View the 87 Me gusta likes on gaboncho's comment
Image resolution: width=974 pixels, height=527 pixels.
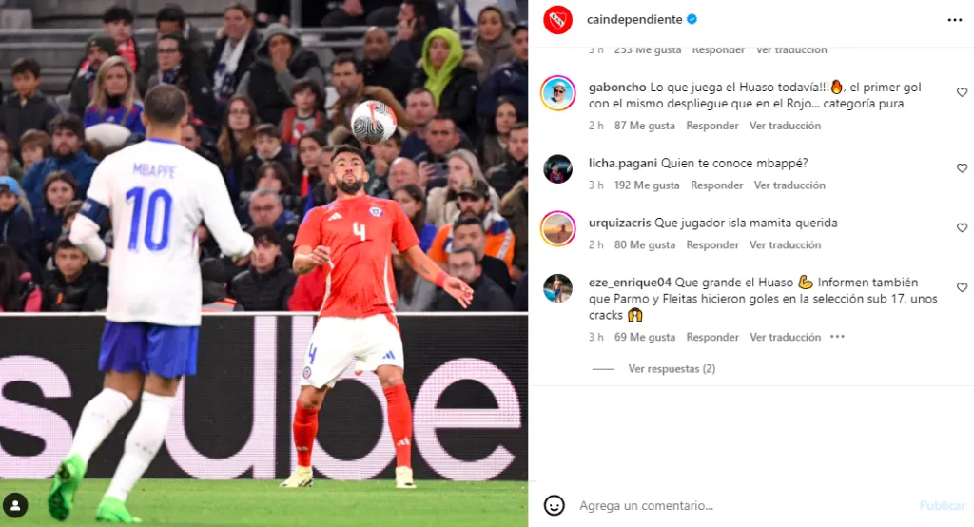coord(644,126)
